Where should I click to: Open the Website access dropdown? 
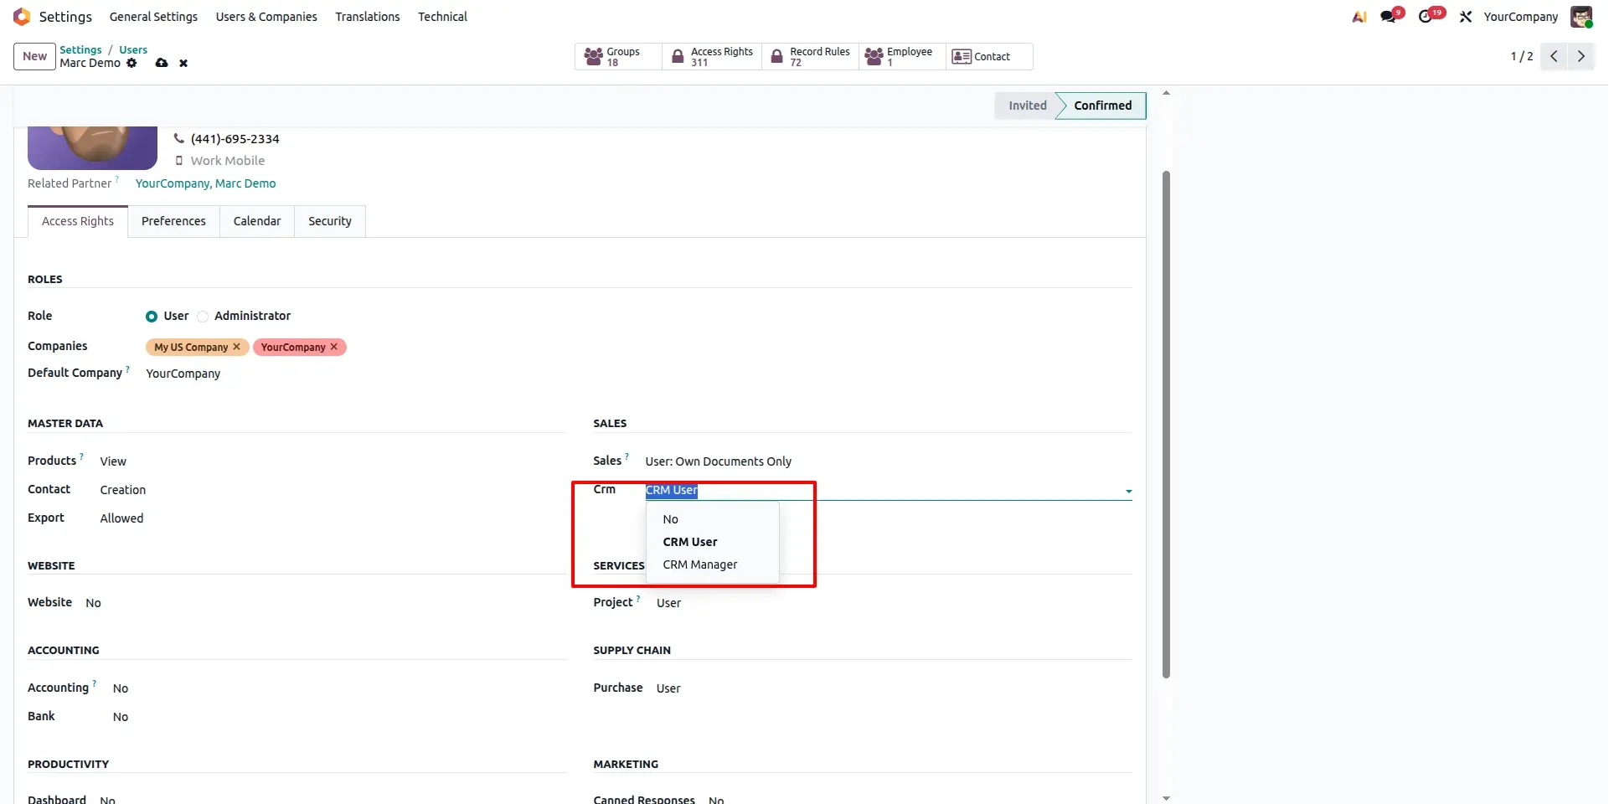point(326,603)
